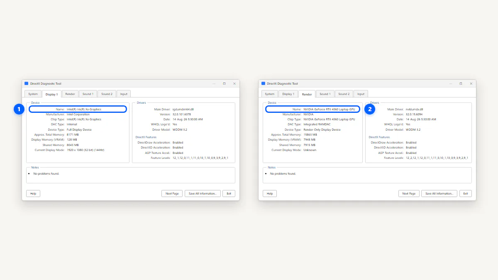Open the System tab in the Intel graphics window
This screenshot has width=498, height=280.
point(33,94)
